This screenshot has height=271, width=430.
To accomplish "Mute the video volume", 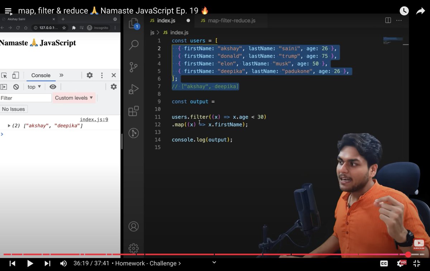I will pos(63,263).
